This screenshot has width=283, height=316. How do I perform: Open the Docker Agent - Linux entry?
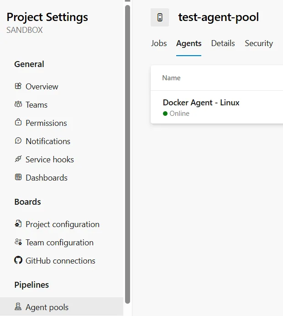[201, 103]
